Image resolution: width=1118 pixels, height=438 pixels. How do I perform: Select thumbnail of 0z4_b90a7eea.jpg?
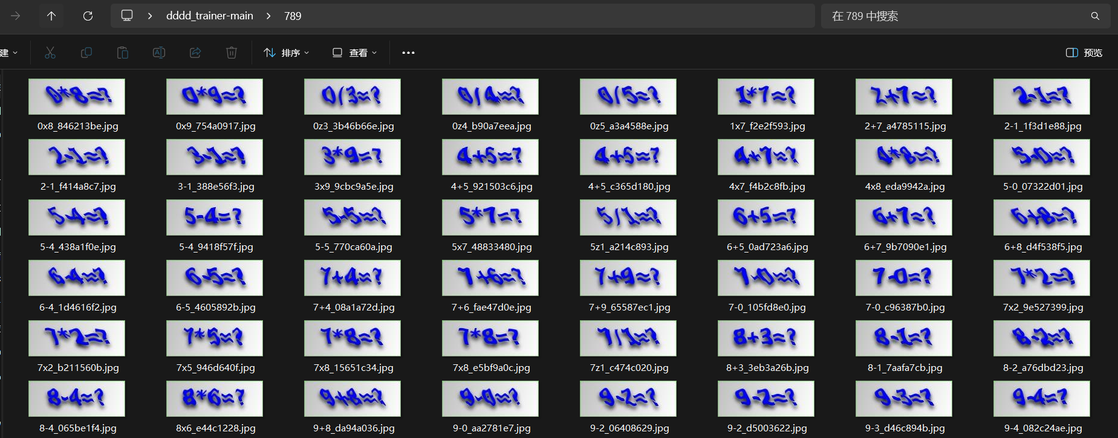[x=490, y=97]
